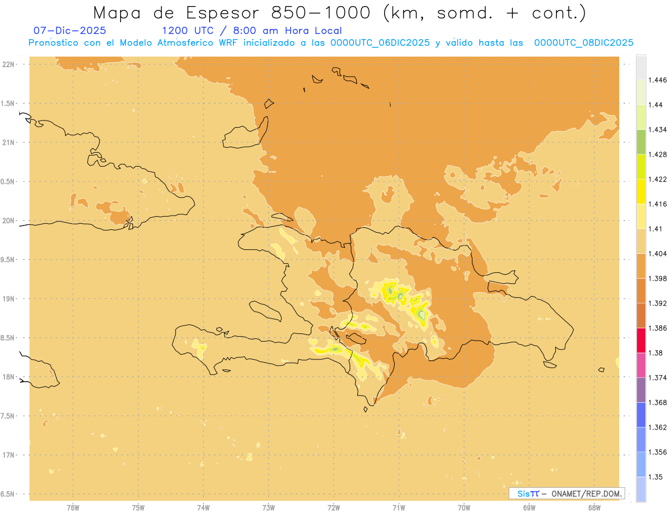The width and height of the screenshot is (667, 515).
Task: Click the '20N' latitude axis label
Action: (8, 221)
